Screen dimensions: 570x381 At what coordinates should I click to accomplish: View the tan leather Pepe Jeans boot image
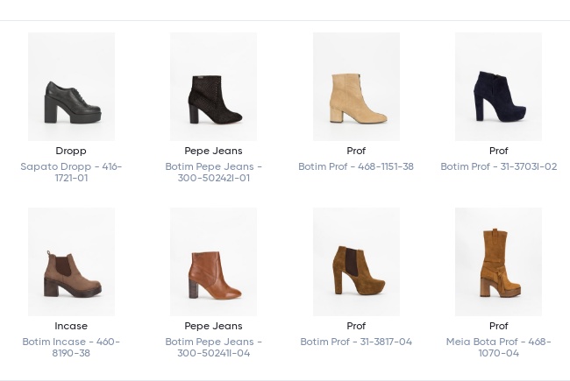click(x=213, y=262)
